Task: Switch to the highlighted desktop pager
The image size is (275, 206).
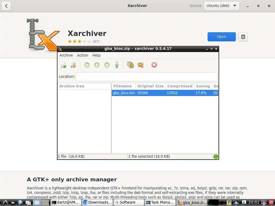Action: click(x=37, y=203)
